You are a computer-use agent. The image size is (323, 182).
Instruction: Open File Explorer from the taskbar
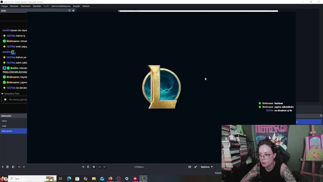pos(94,179)
